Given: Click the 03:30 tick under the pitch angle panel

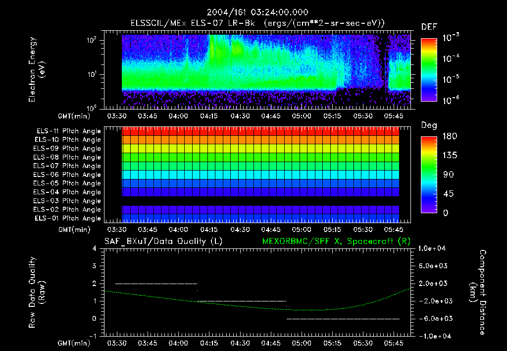Looking at the screenshot, I should click(117, 230).
